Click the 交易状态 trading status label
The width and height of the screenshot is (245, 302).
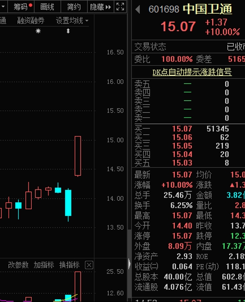point(150,47)
